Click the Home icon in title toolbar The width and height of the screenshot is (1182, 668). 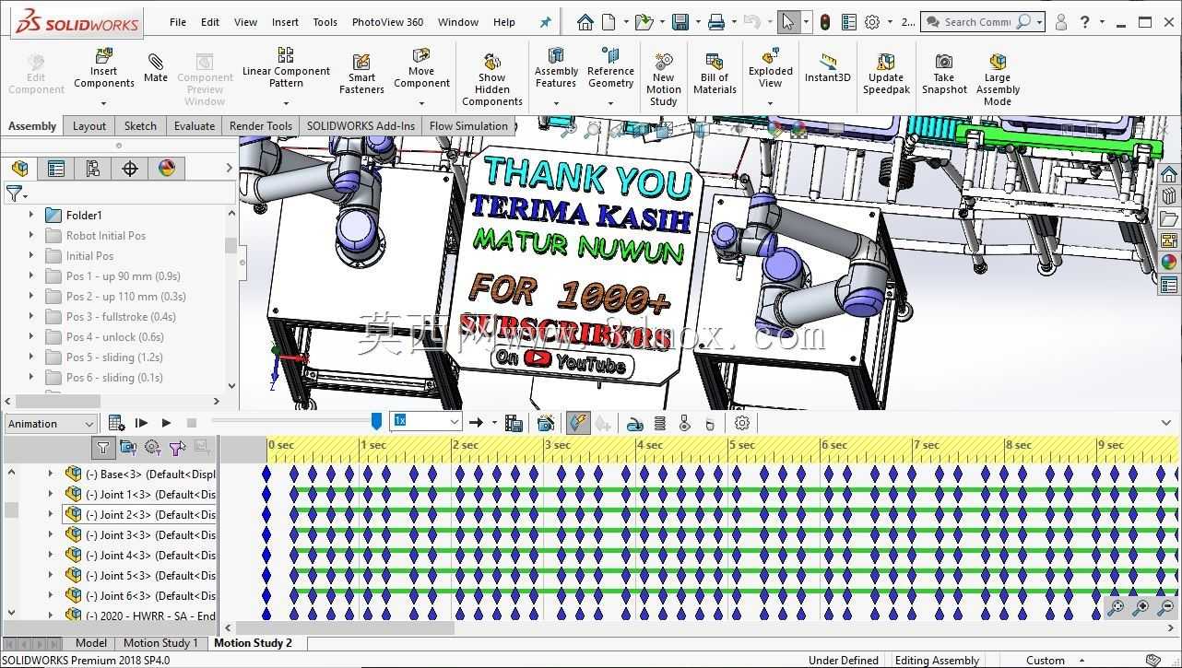[585, 22]
